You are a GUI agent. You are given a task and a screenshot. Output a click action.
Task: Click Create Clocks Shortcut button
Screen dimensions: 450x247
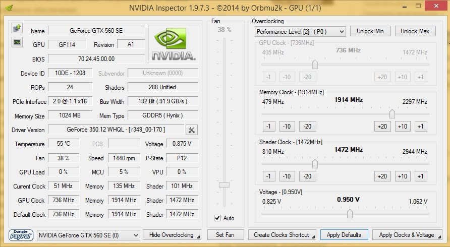click(x=282, y=235)
